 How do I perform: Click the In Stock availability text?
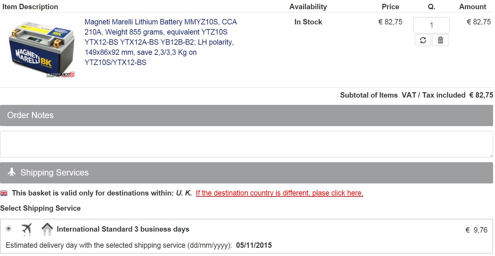(x=308, y=22)
